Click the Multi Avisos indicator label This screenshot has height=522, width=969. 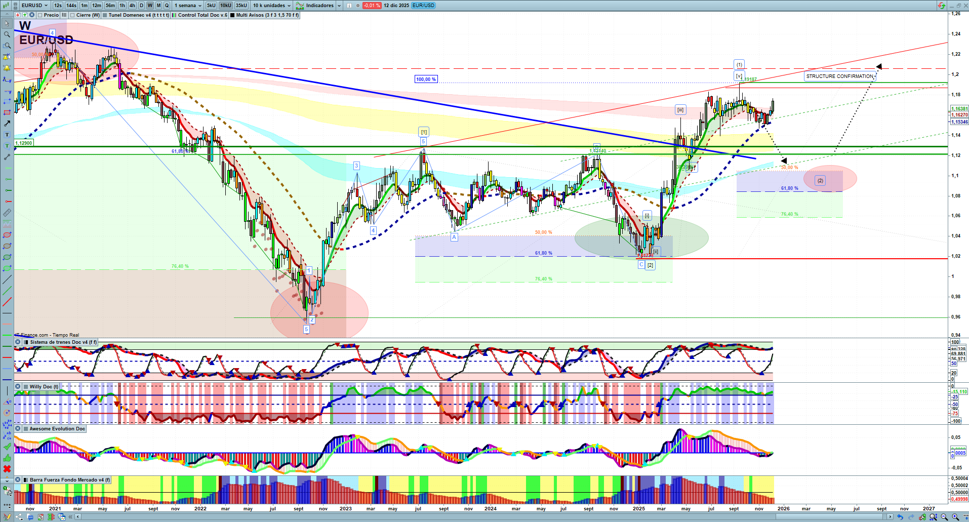click(267, 15)
